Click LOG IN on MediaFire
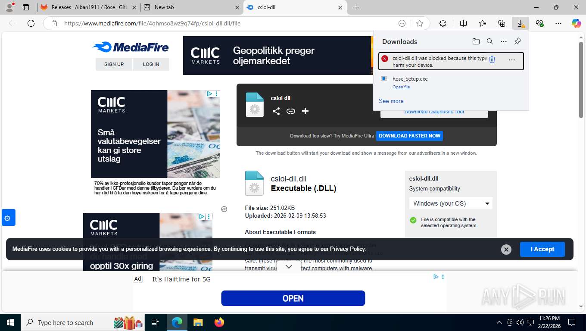Screen dimensions: 586x331 click(151, 64)
